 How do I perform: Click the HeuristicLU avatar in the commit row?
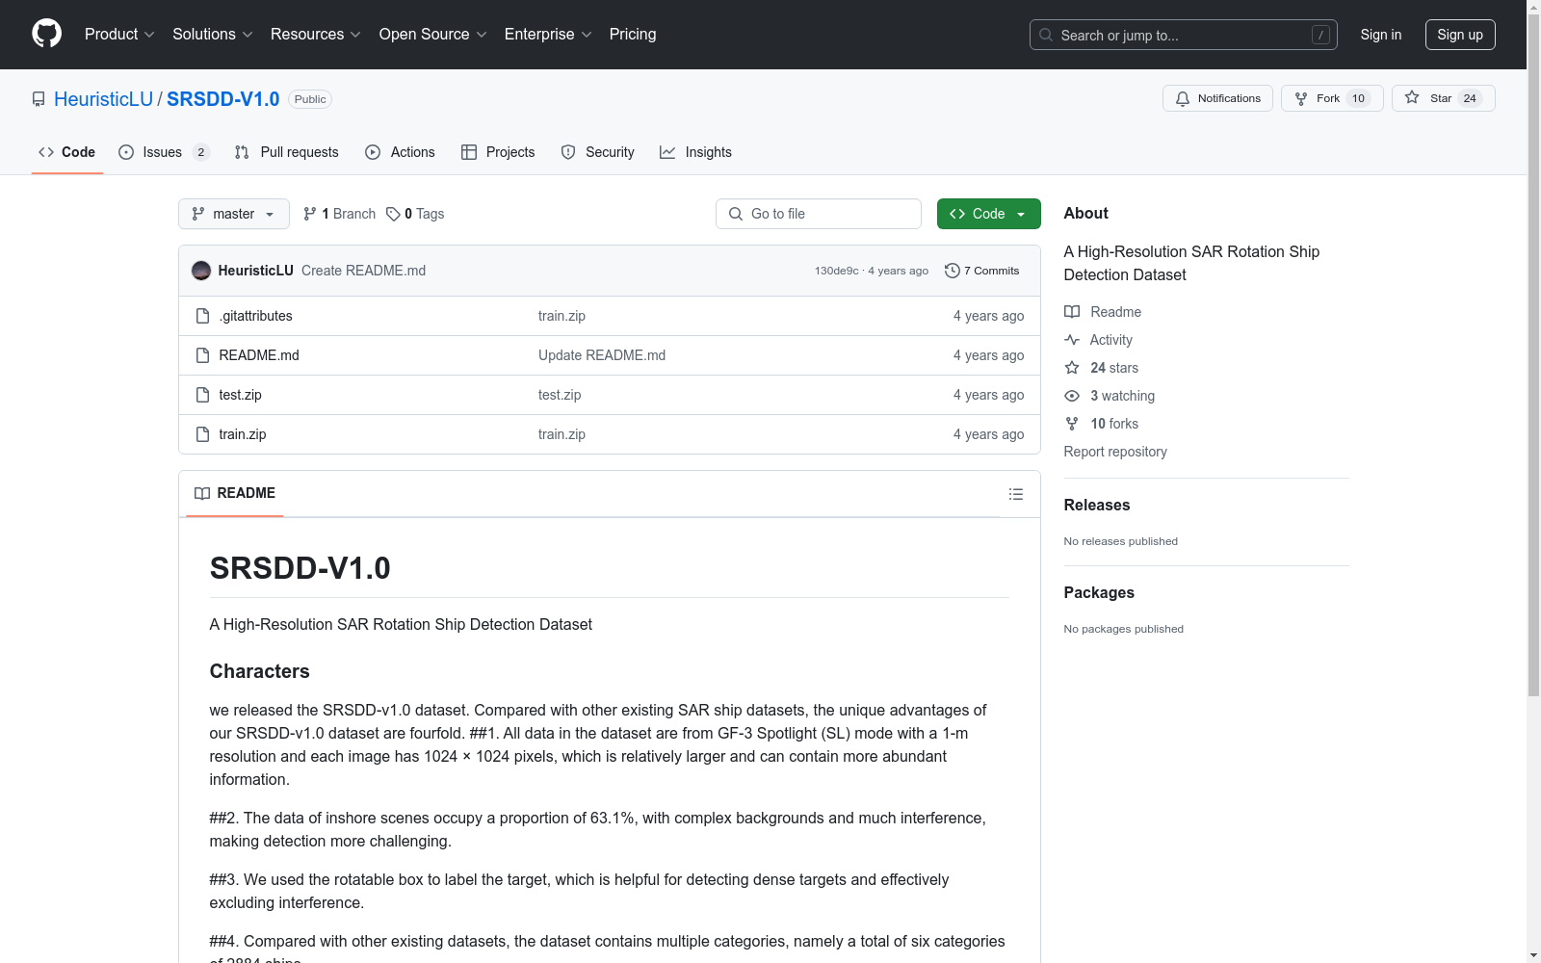[201, 271]
